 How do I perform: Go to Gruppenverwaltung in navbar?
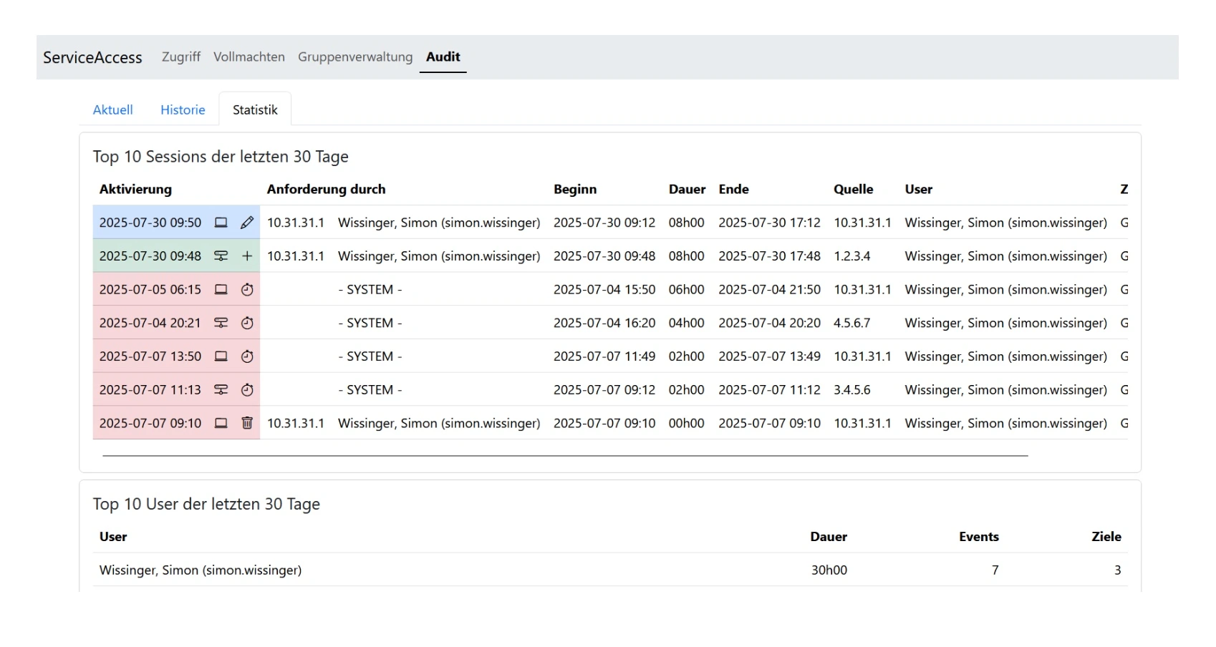tap(355, 57)
